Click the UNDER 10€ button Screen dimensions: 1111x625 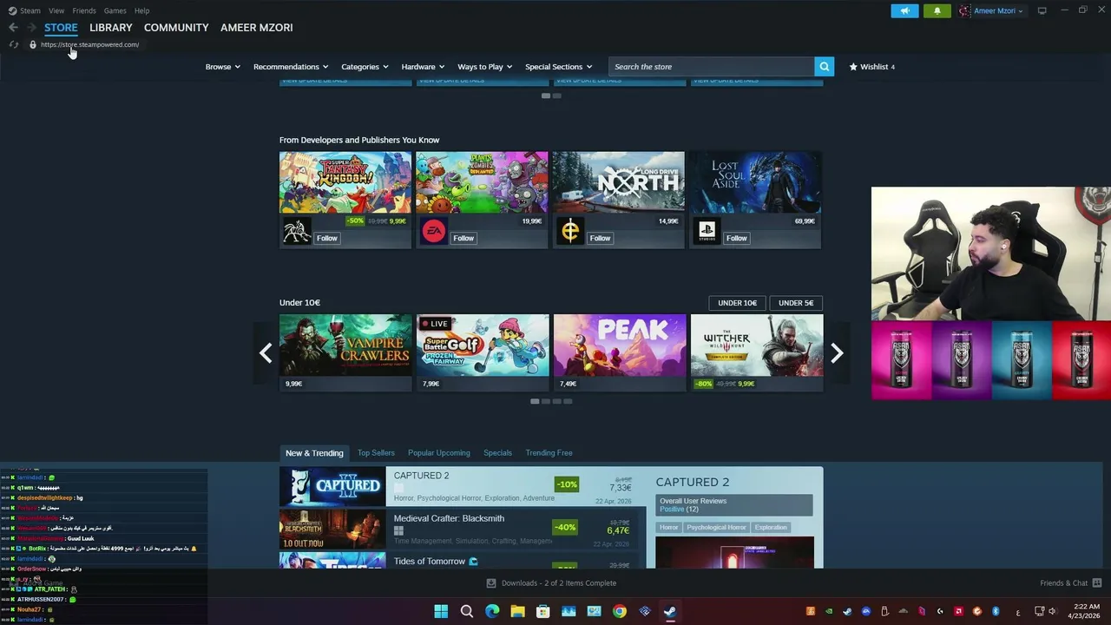(x=738, y=303)
